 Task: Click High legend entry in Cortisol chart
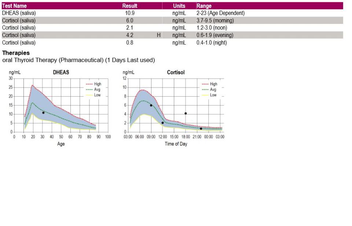pyautogui.click(x=209, y=84)
